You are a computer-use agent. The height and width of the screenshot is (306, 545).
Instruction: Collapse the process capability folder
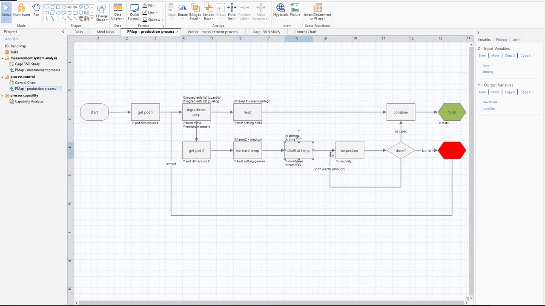coord(3,96)
